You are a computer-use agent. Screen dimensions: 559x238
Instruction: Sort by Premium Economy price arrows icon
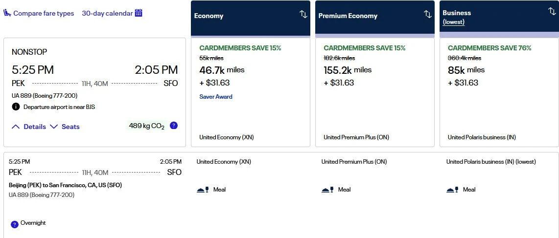click(427, 14)
